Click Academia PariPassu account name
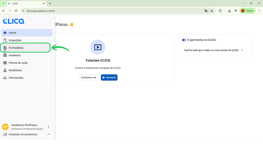 (x=24, y=125)
